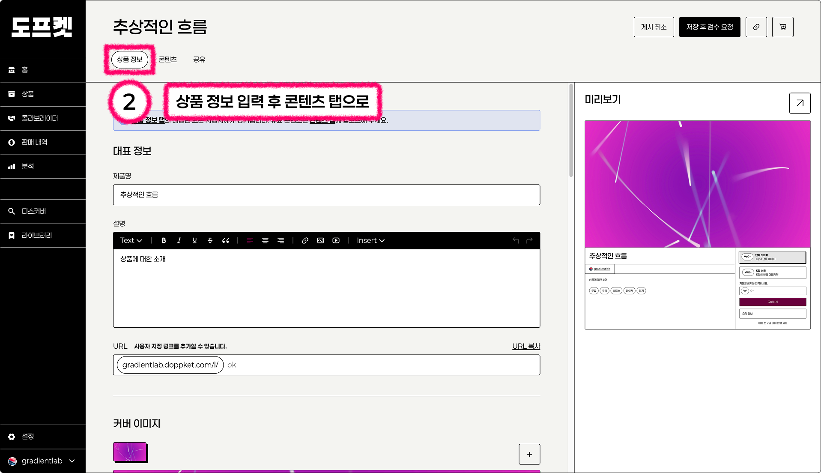Click the underline formatting icon
Viewport: 821px width, 473px height.
(x=194, y=240)
